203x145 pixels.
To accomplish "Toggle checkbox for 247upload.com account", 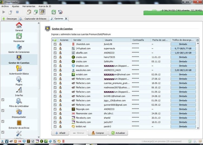I will click(x=55, y=48).
